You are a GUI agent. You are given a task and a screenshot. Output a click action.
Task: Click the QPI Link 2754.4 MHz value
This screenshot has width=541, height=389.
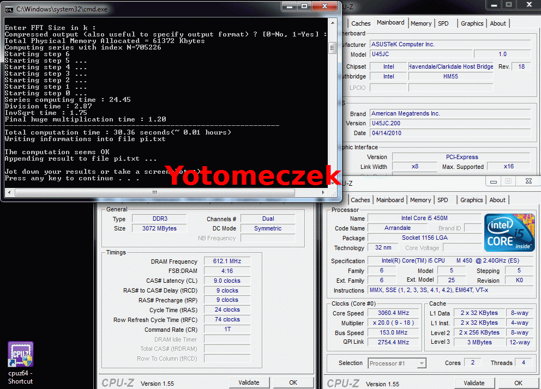[x=393, y=342]
